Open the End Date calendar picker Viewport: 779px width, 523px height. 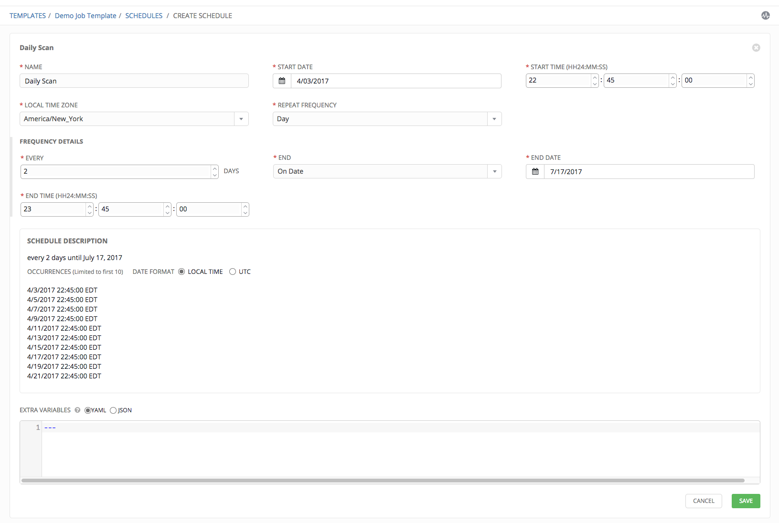pyautogui.click(x=535, y=172)
